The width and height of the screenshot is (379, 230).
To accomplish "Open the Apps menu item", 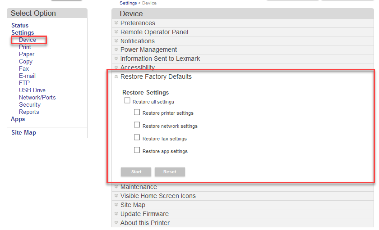I will point(18,119).
